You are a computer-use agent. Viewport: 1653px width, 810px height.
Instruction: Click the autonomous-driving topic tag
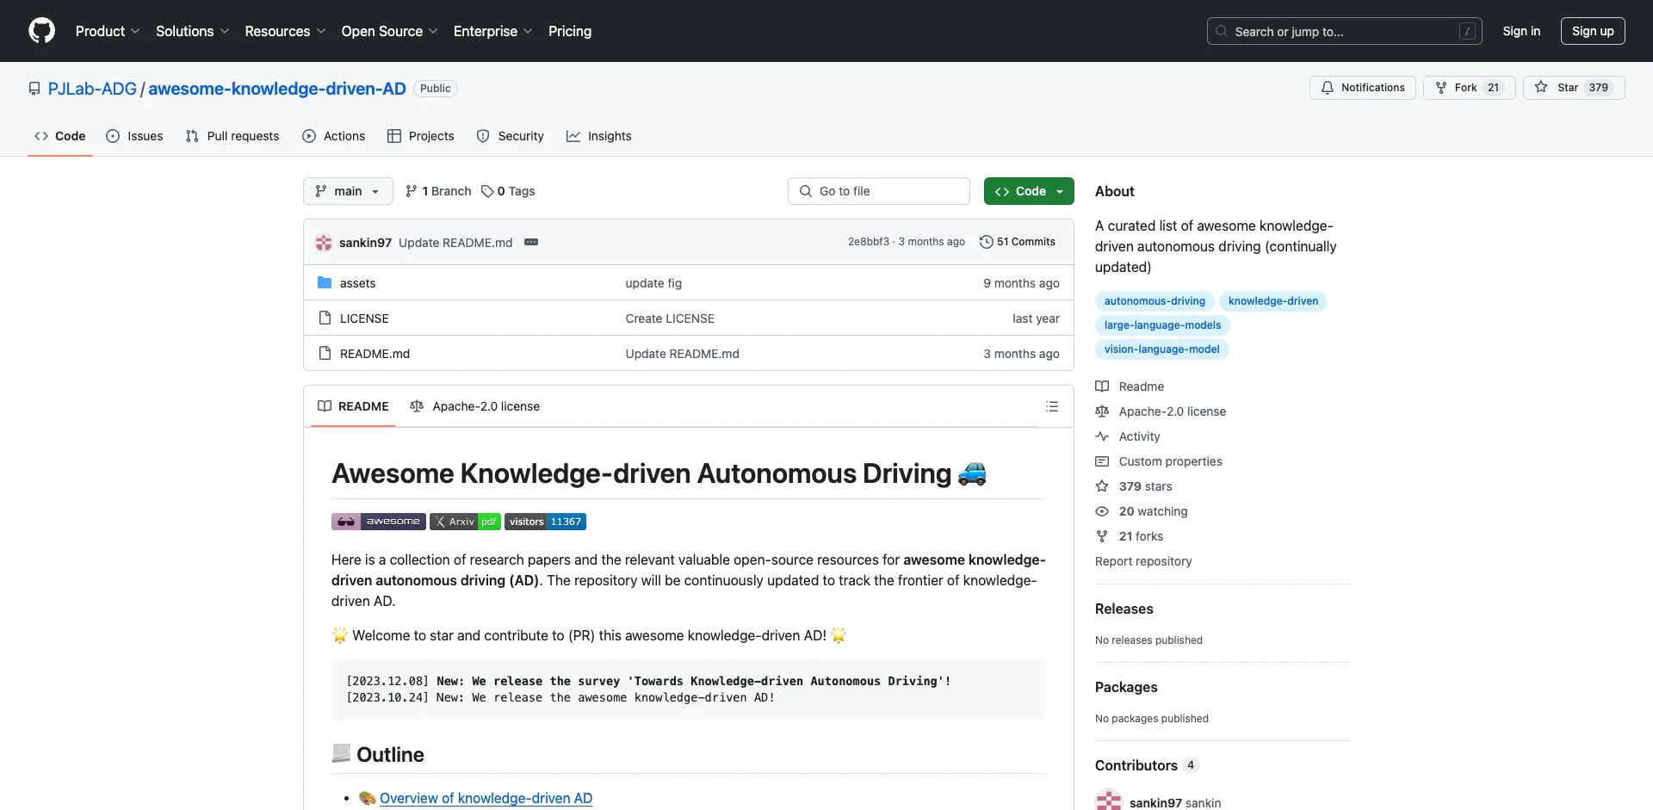point(1155,301)
